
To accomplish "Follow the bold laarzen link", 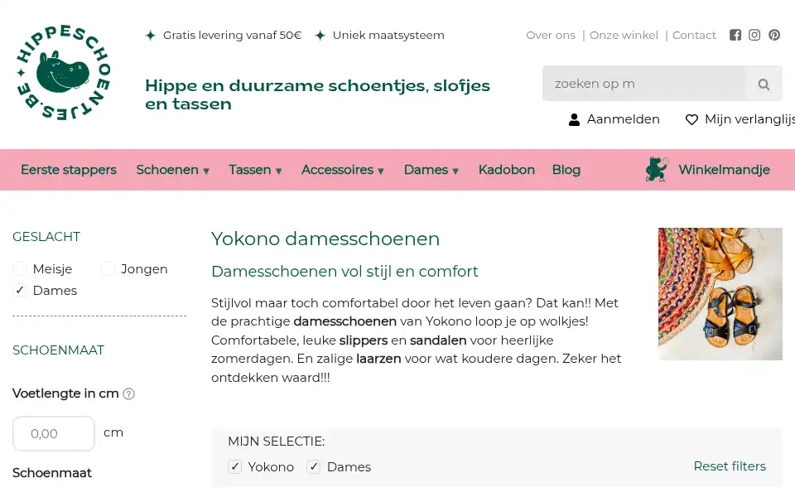I will tap(378, 359).
